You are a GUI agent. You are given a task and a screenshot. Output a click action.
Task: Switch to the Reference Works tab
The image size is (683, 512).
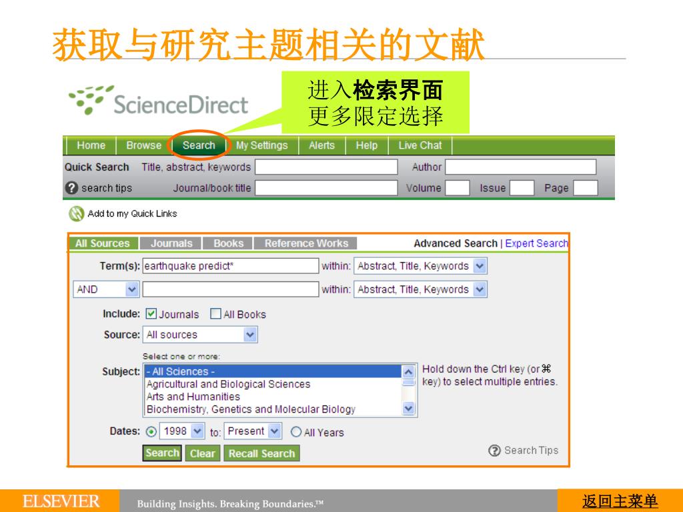pyautogui.click(x=306, y=243)
